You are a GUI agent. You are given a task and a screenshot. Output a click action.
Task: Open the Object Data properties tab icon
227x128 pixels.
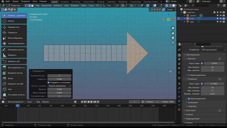coord(179,105)
